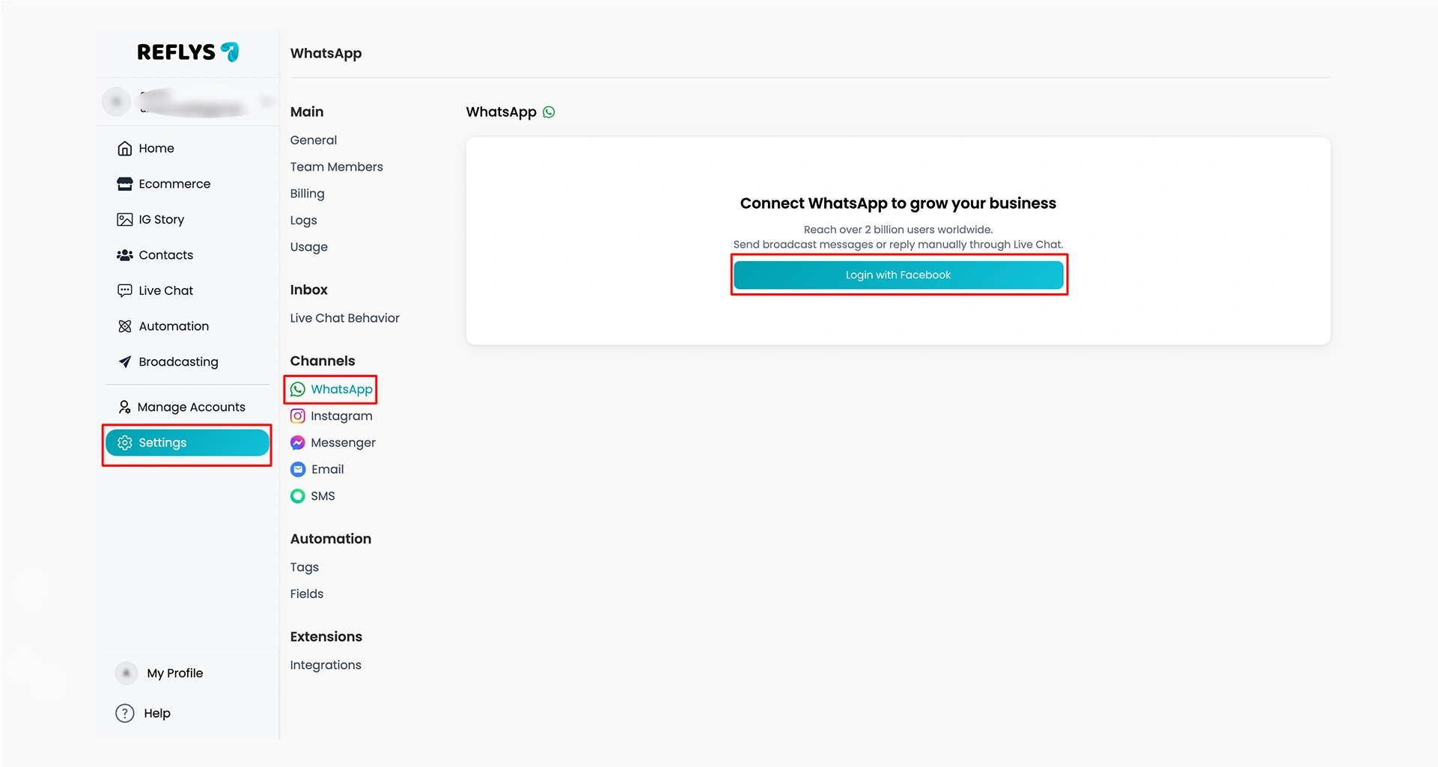Go to IG Story section

tap(161, 219)
